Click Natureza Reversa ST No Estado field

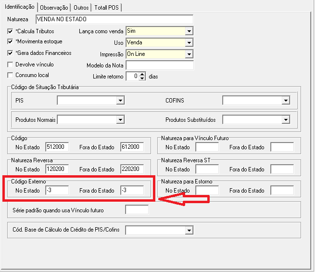pos(207,169)
